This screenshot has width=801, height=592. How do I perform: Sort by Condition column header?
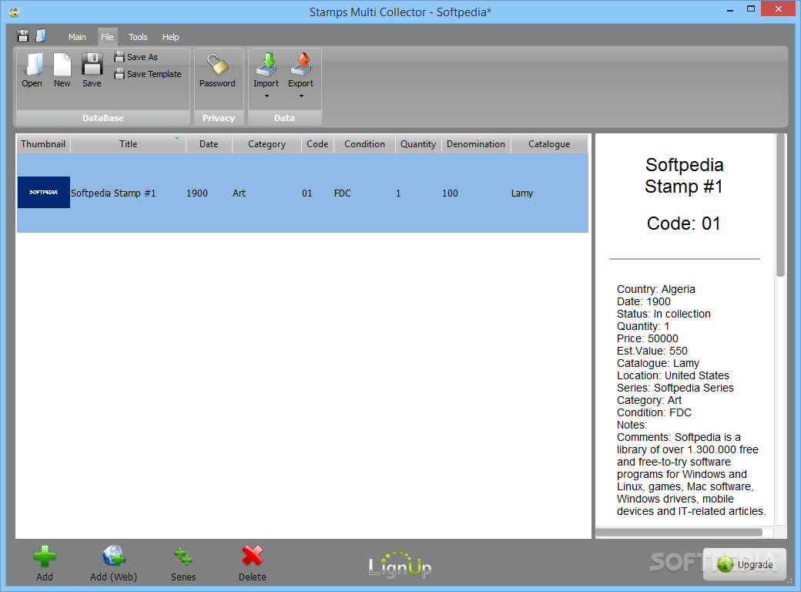[x=364, y=144]
